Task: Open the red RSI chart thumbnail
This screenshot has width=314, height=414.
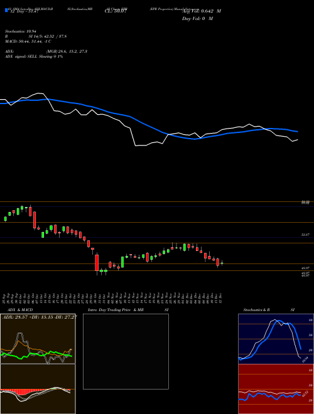Action: 276,389
